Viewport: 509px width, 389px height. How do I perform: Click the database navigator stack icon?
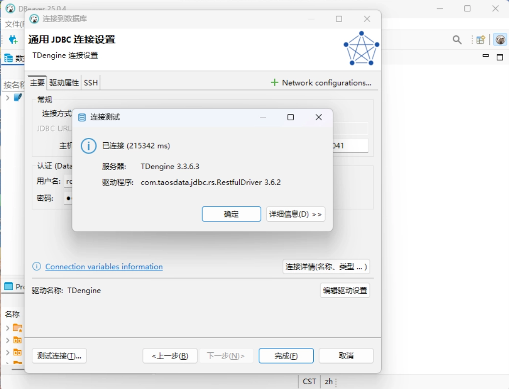[x=9, y=58]
